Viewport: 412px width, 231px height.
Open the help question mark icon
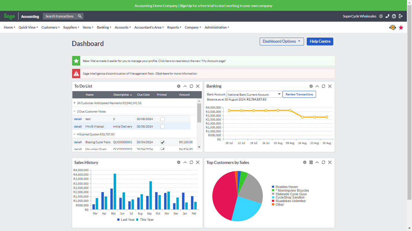pos(394,16)
